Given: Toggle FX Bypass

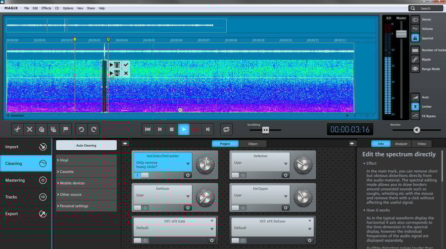Looking at the screenshot, I should [415, 116].
